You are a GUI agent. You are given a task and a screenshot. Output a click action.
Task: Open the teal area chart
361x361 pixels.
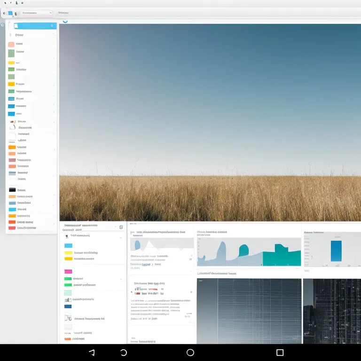(249, 252)
